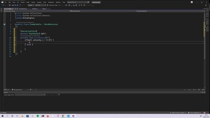Open the EnemyPaddle type navigation dropdown
The image size is (210, 118).
(104, 11)
